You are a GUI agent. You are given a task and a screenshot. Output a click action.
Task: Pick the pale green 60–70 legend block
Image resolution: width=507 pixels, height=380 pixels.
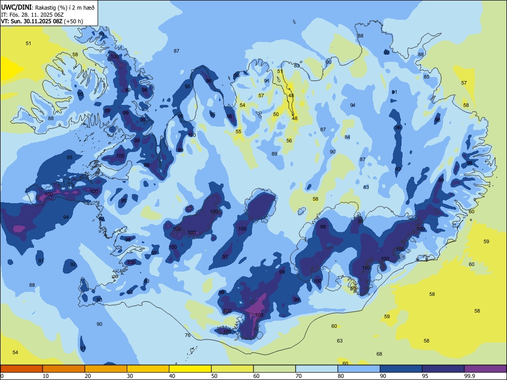pos(274,369)
